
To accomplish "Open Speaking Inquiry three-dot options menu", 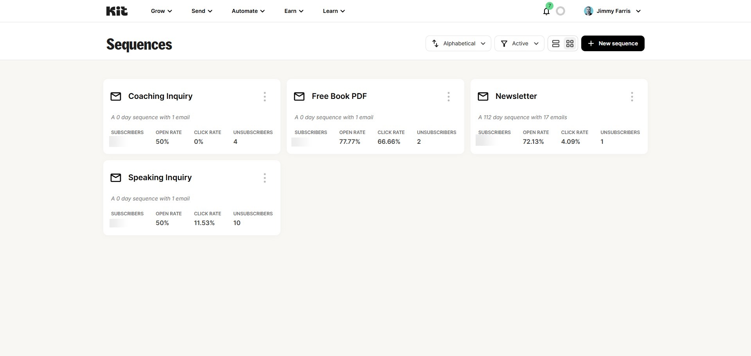I will coord(265,178).
